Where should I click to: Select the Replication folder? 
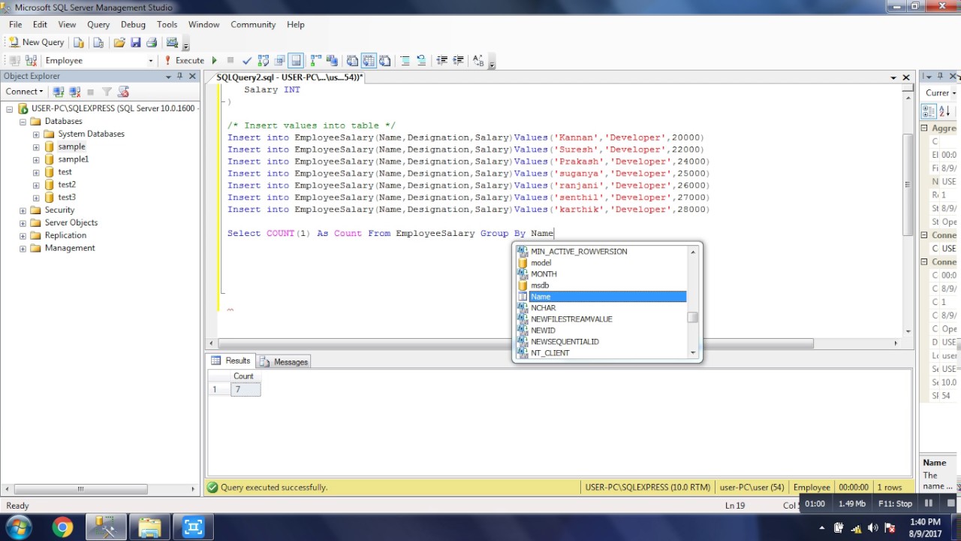(65, 235)
